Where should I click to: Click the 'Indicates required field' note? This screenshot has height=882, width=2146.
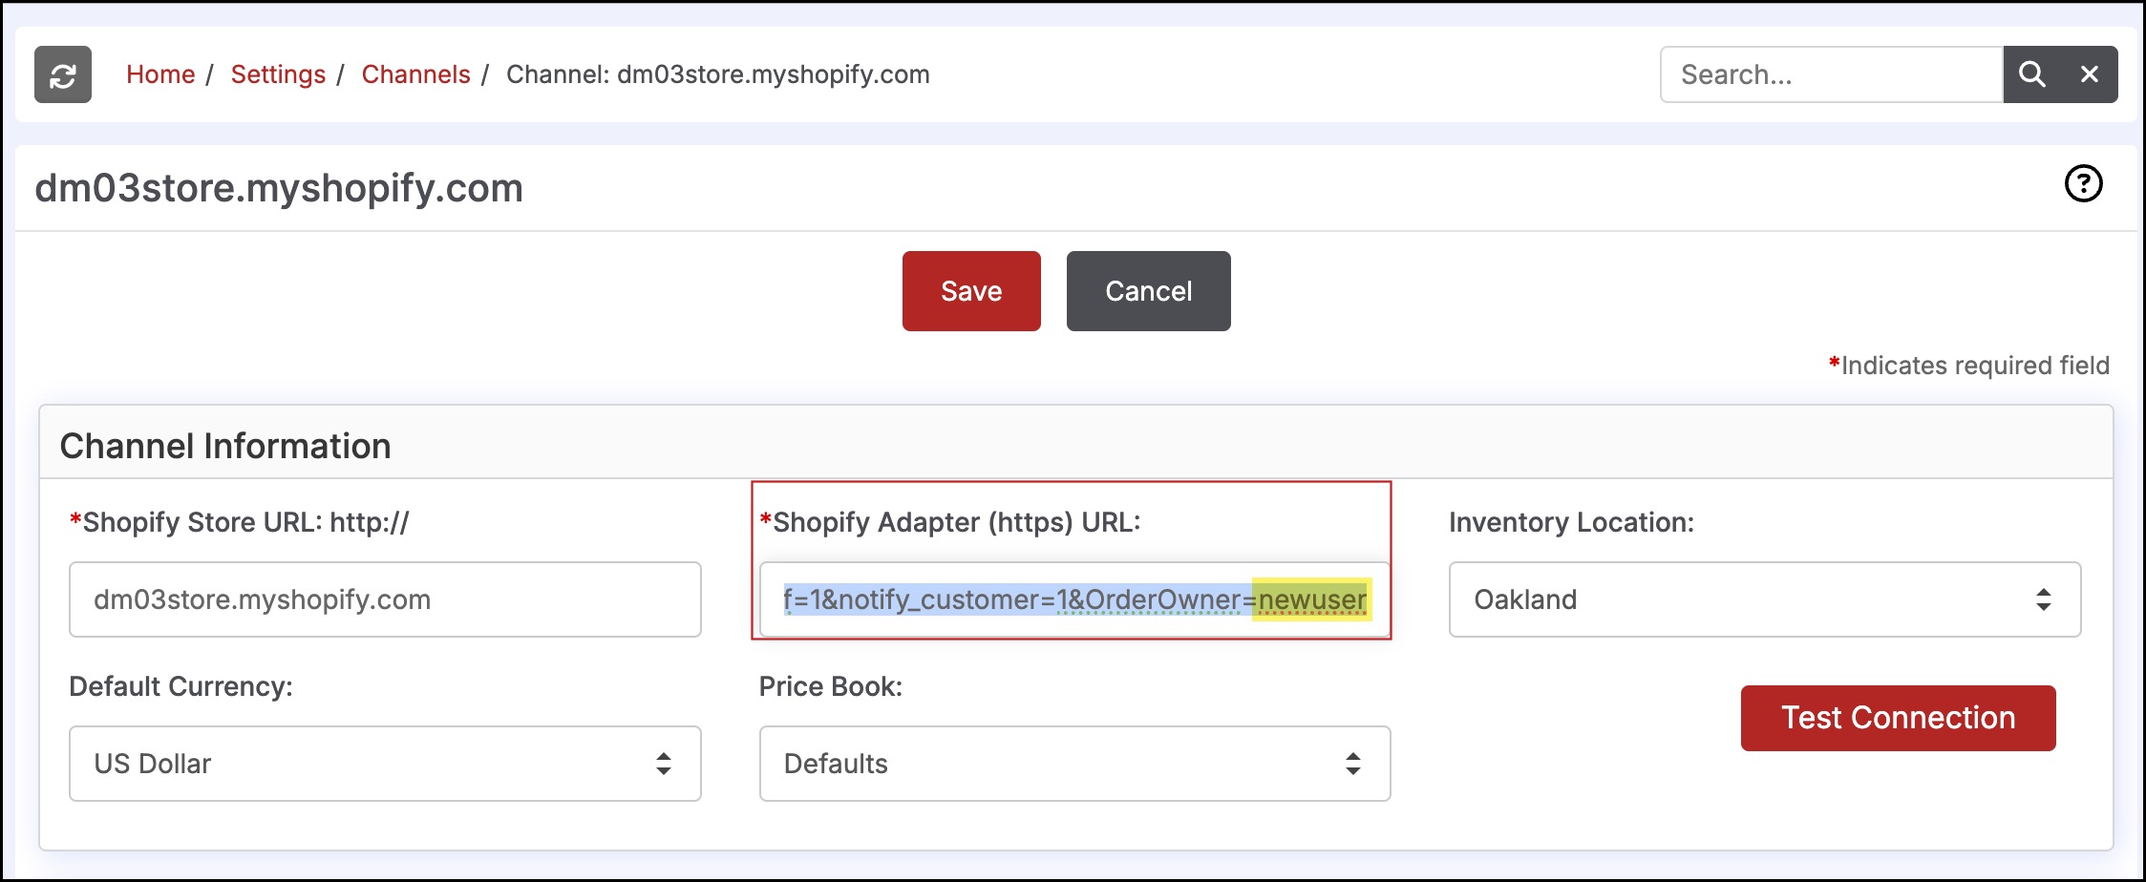(x=1968, y=366)
